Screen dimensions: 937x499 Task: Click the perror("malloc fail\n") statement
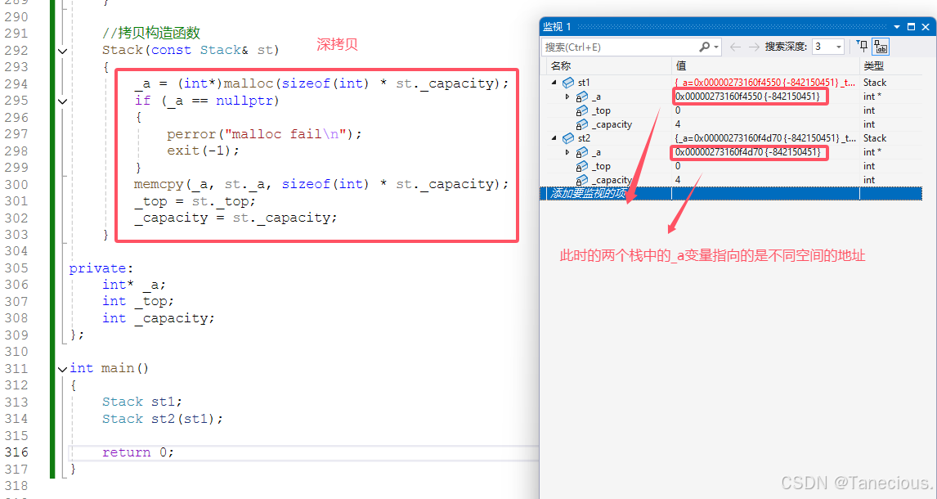pyautogui.click(x=264, y=134)
